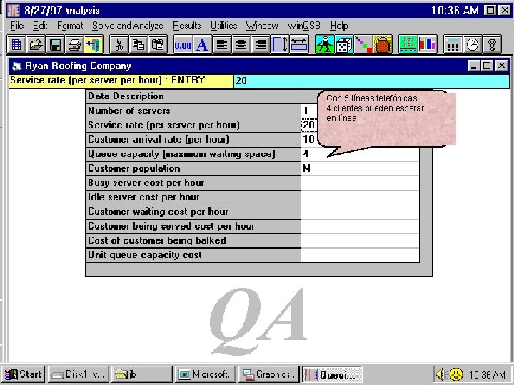Open the Windows Start button
Viewport: 514px width, 385px height.
point(23,374)
